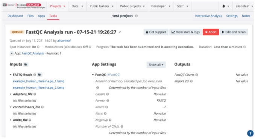Screen dimensions: 255x140
Task: Click Edit and rerun
Action: pyautogui.click(x=234, y=32)
